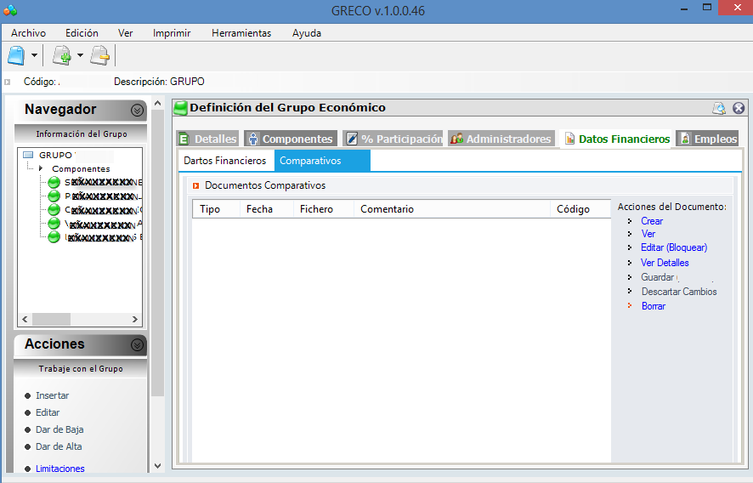
Task: Click Editar (Bloquear) document action
Action: 674,247
